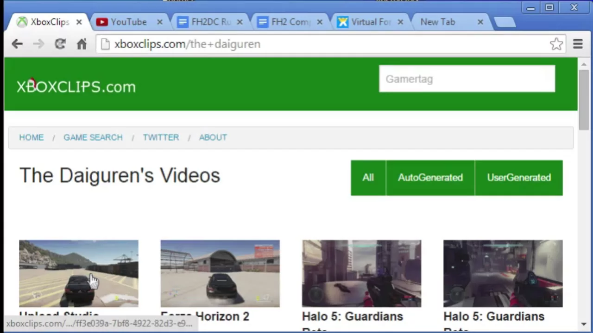Click the XBOXCLIPS.com logo
The height and width of the screenshot is (333, 593).
tap(76, 86)
